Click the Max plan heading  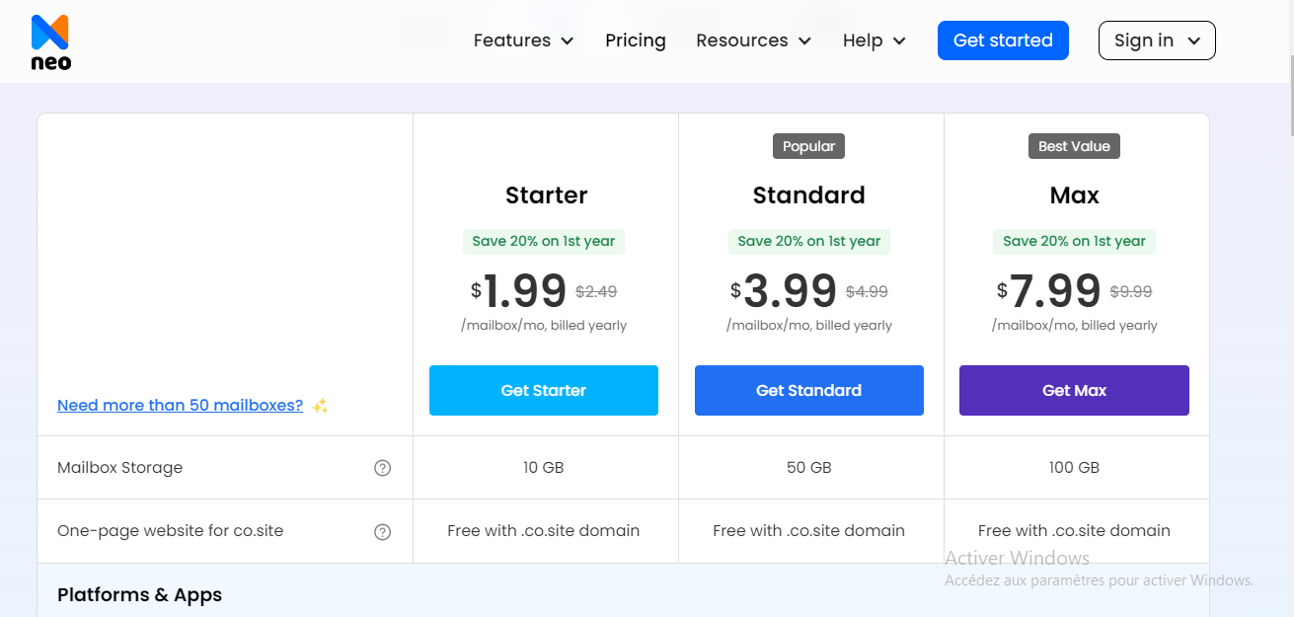click(1075, 195)
